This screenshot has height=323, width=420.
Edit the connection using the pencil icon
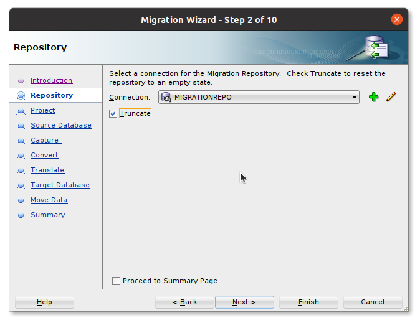pyautogui.click(x=391, y=97)
